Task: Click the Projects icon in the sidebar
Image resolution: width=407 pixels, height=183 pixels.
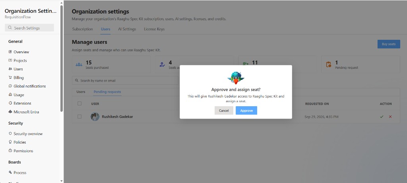Action: coord(10,60)
